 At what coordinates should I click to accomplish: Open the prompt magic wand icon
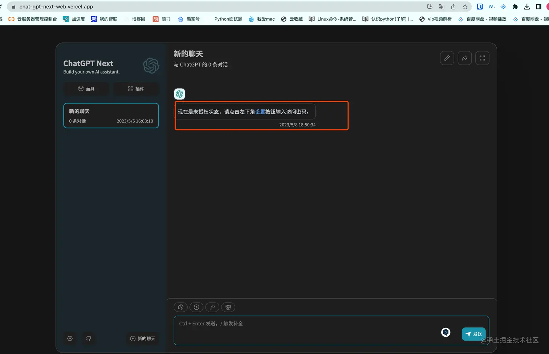click(212, 307)
